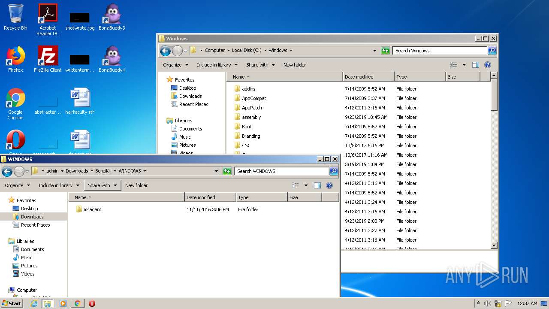This screenshot has width=549, height=309.
Task: Open Share with in the BonziKill WINDOWS window
Action: (x=102, y=185)
